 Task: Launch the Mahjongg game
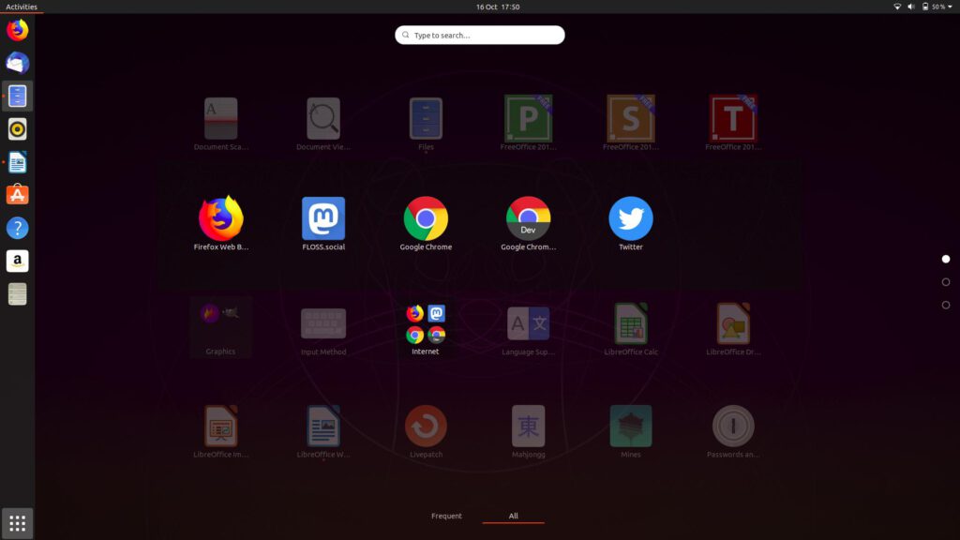[x=528, y=426]
